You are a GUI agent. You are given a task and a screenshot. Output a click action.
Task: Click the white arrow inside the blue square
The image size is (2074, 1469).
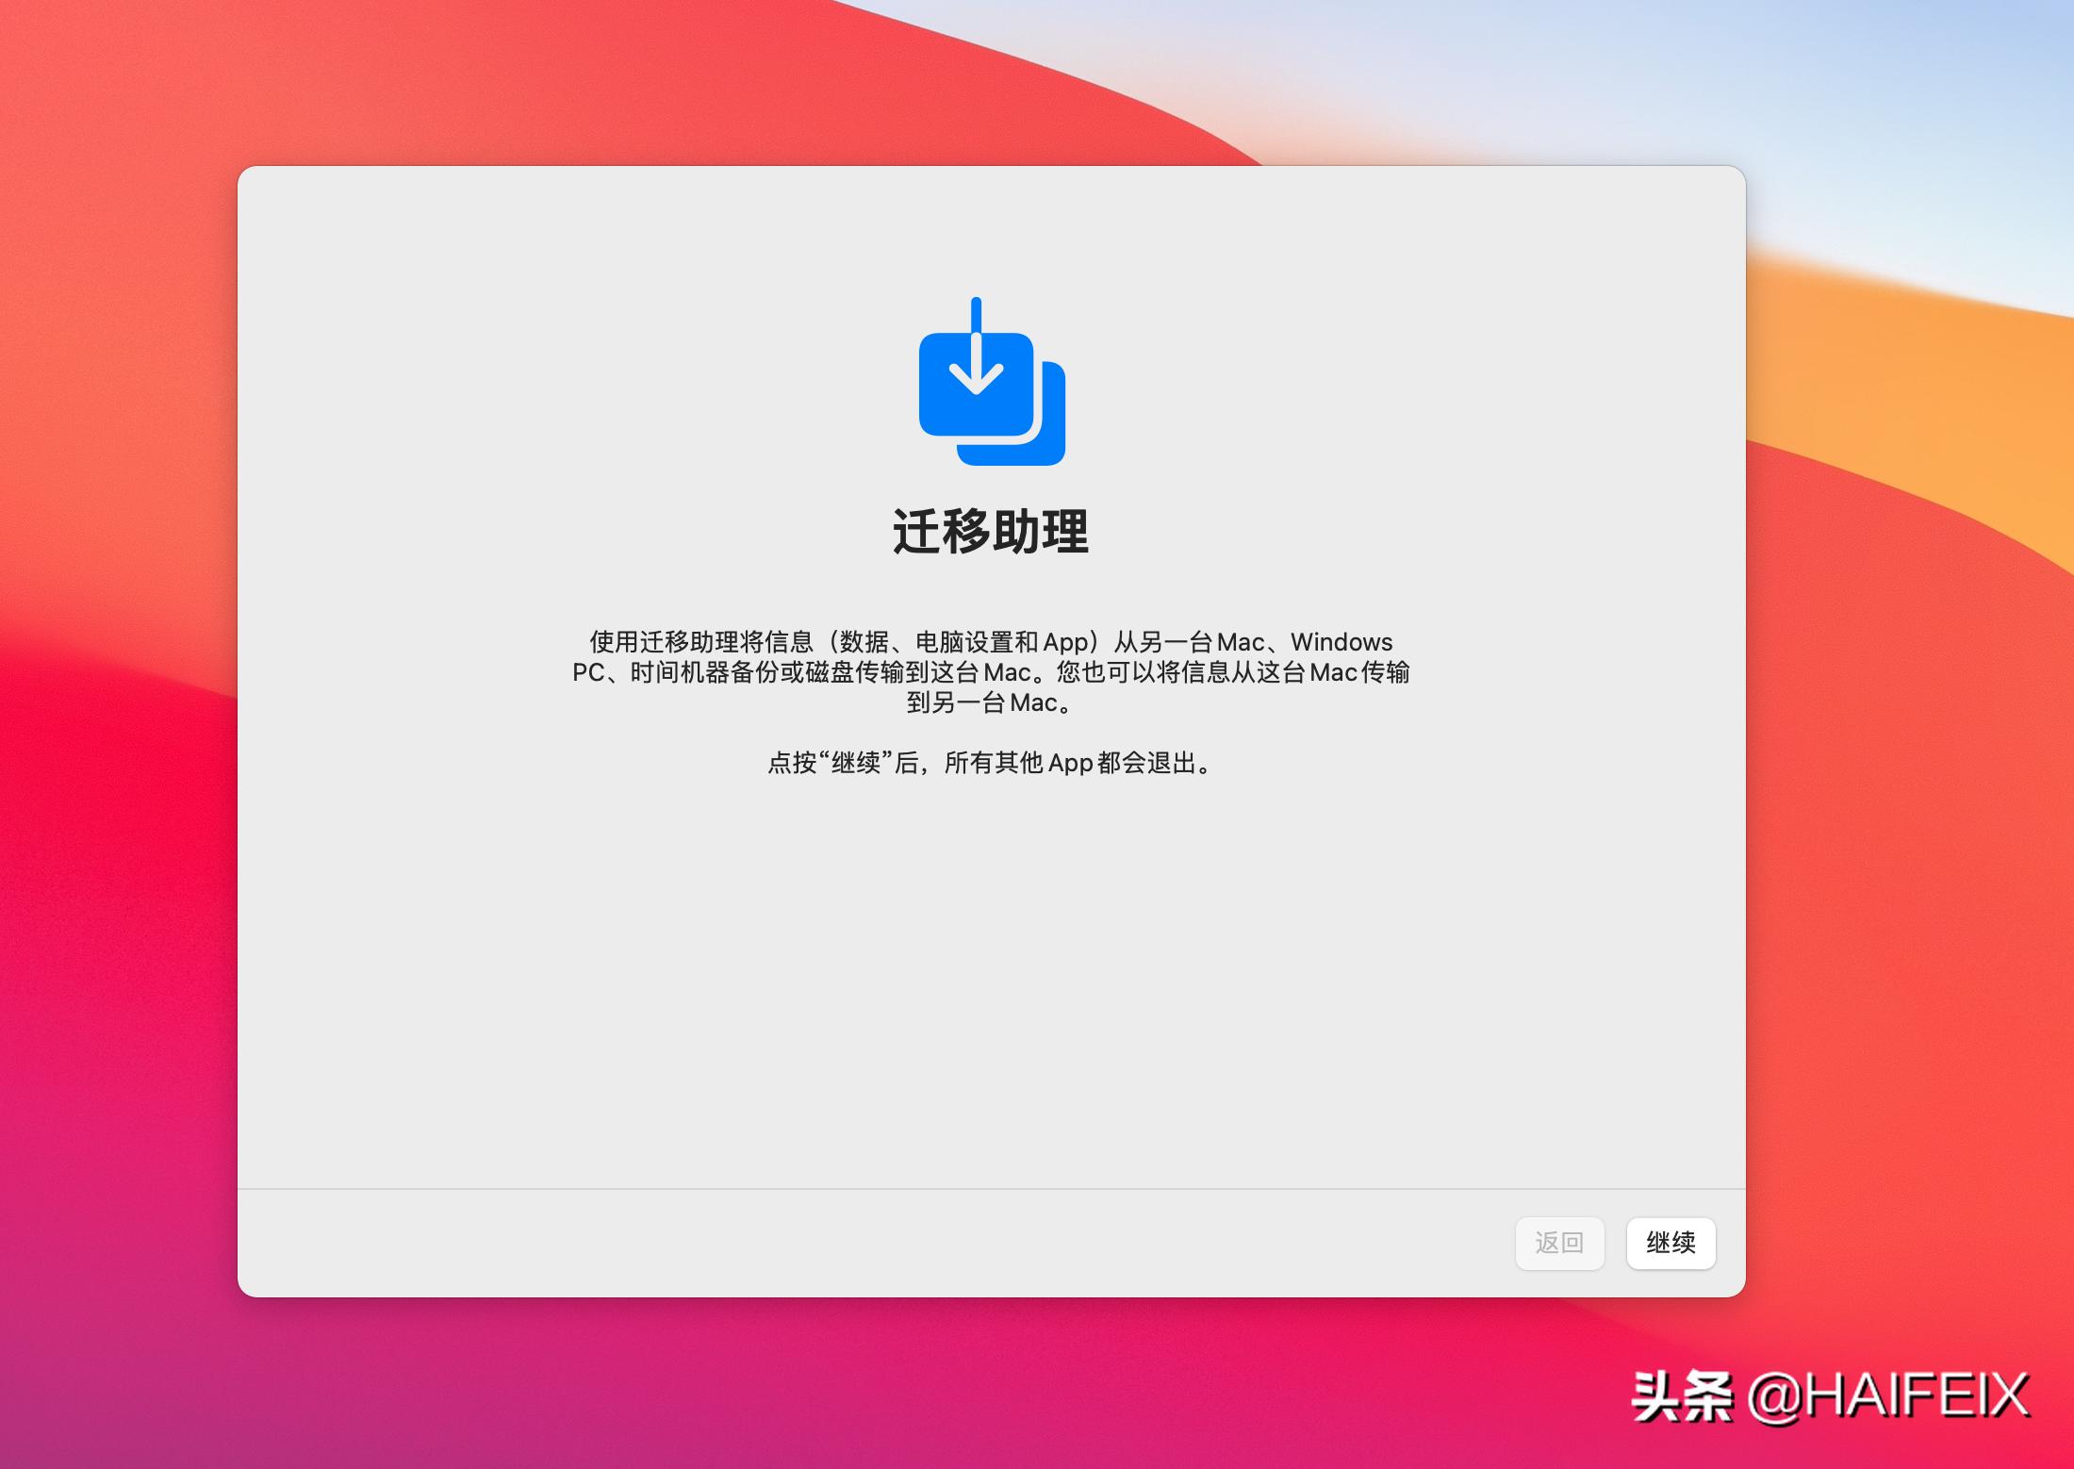(976, 377)
